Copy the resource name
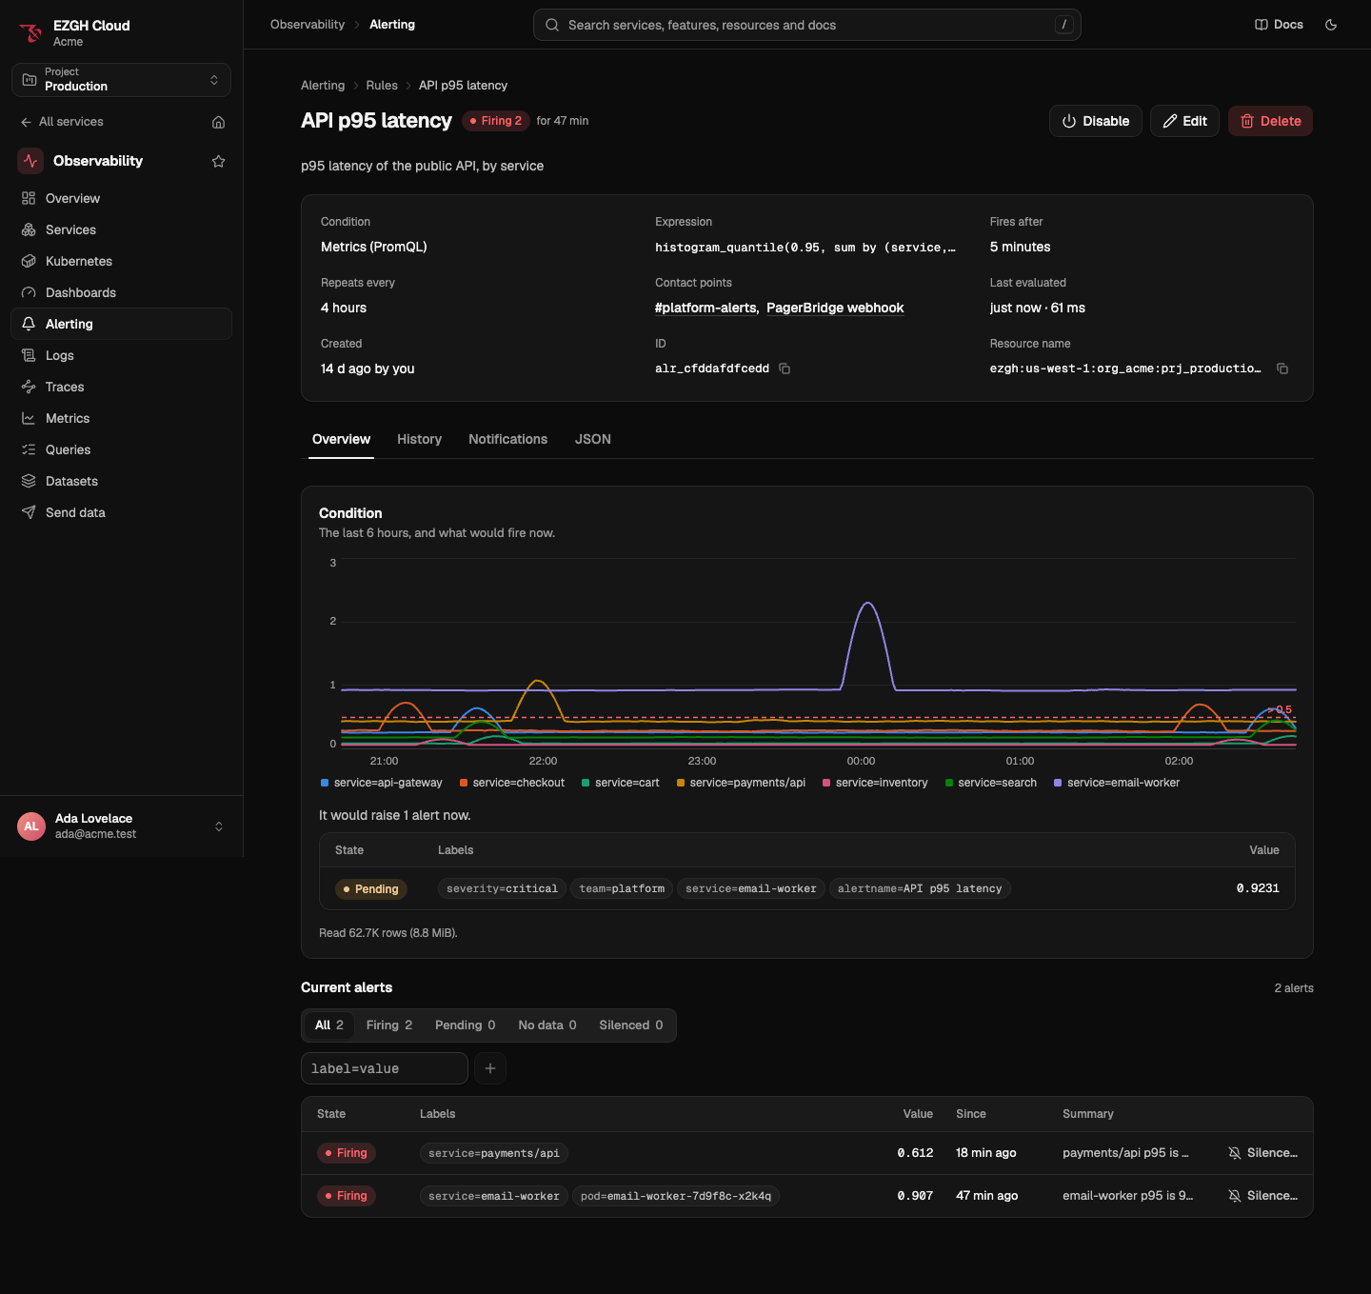 (1282, 368)
